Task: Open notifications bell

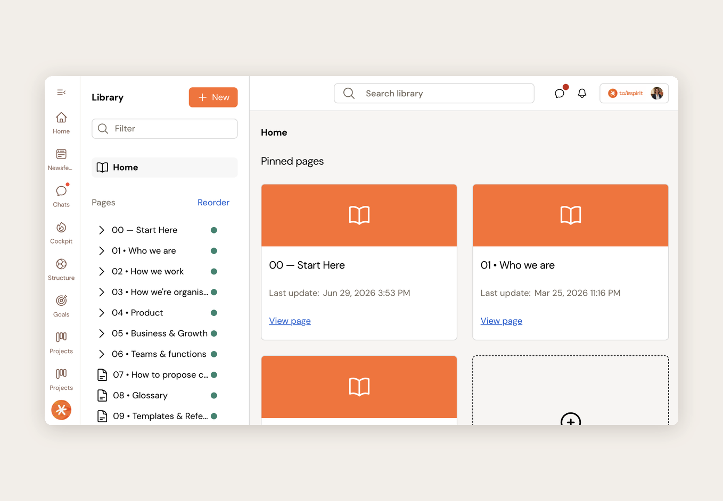Action: (x=582, y=93)
